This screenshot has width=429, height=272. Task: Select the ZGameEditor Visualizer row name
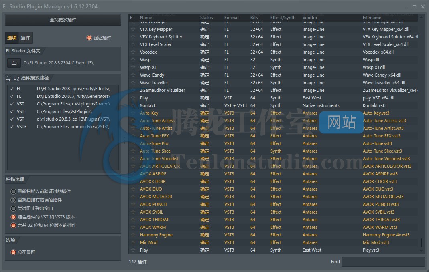click(163, 90)
